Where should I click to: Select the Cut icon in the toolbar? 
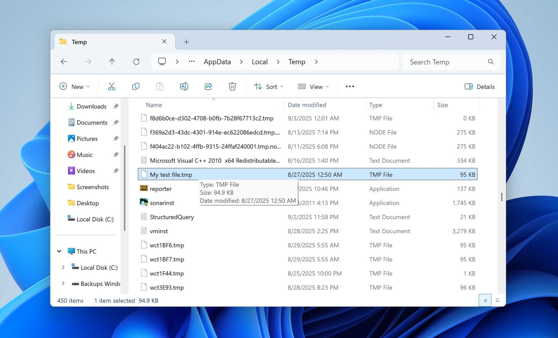(111, 86)
